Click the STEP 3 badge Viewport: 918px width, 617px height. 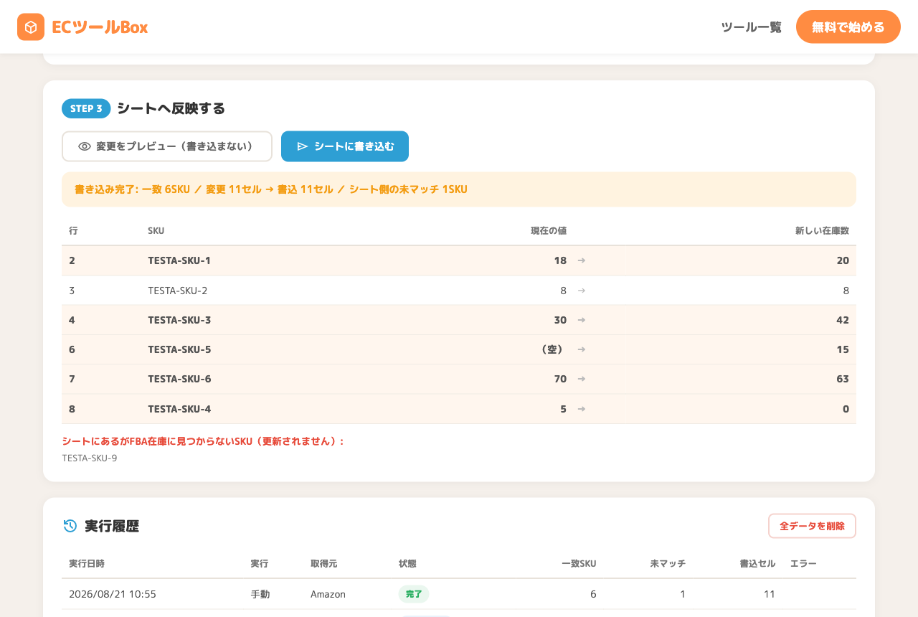(x=86, y=108)
